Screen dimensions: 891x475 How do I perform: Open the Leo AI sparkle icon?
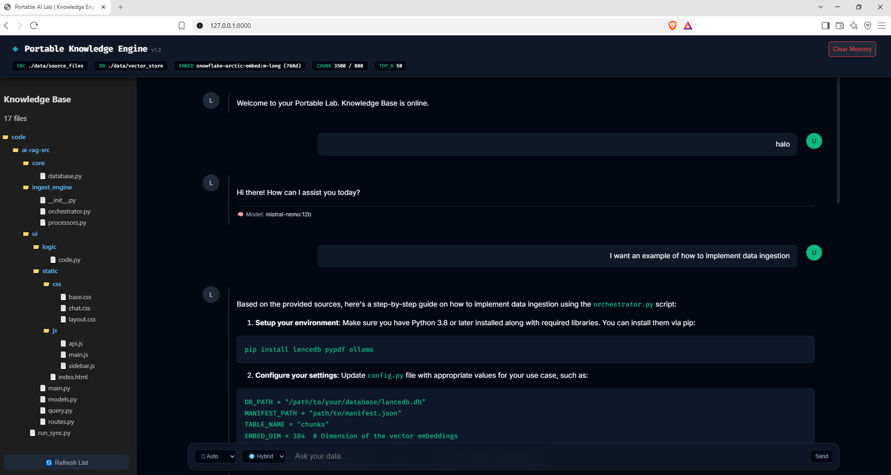coord(854,26)
